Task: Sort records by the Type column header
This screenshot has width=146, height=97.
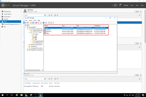Action: coord(69,26)
